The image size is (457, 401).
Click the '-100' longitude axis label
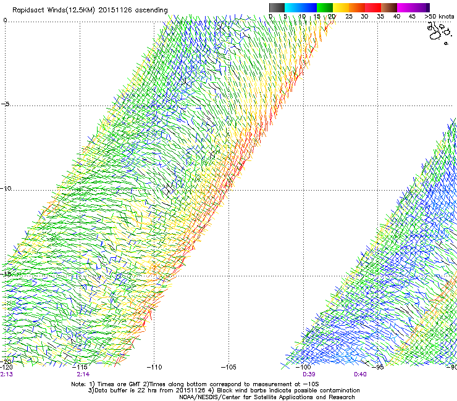(x=303, y=367)
